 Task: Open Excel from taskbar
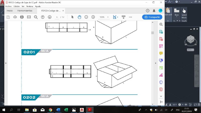pyautogui.click(x=66, y=110)
